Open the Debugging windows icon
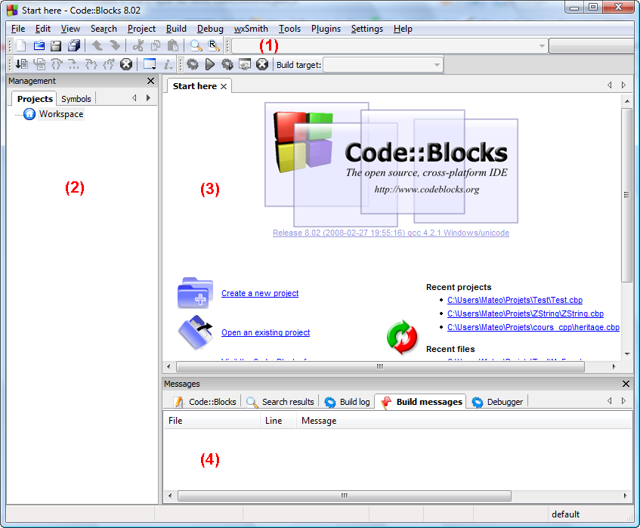This screenshot has width=640, height=528. [150, 64]
